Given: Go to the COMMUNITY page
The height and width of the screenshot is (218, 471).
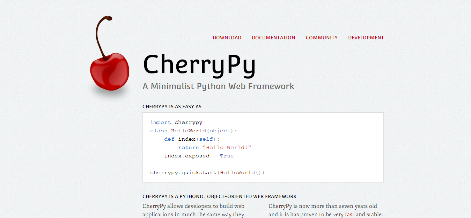Looking at the screenshot, I should tap(322, 38).
